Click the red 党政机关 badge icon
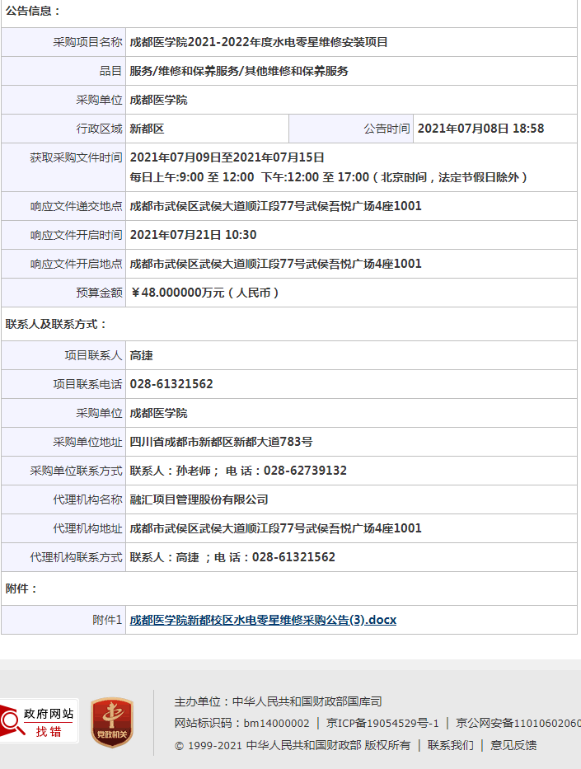 pos(112,723)
